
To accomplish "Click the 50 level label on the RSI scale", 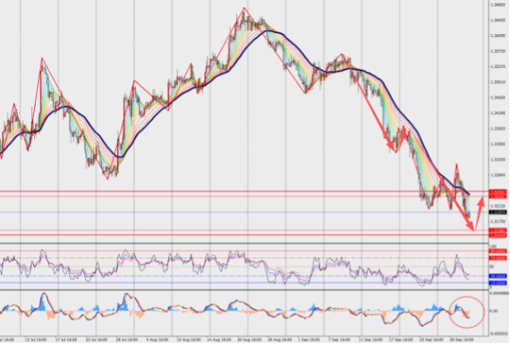I will 492,267.
